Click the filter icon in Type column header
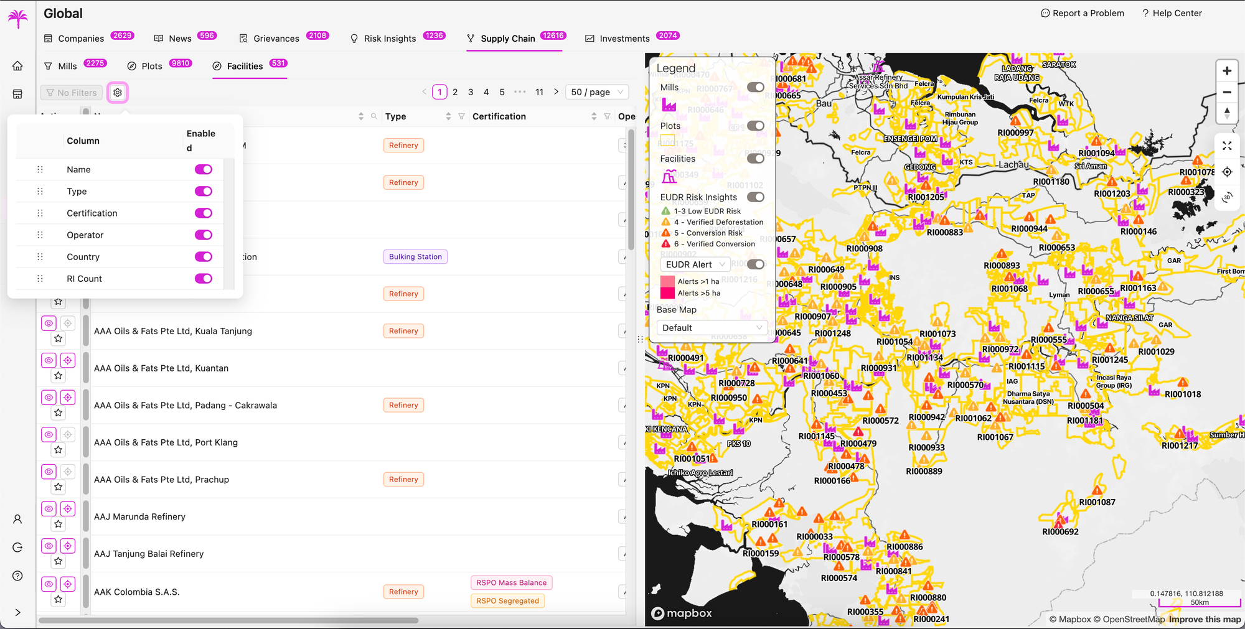The width and height of the screenshot is (1245, 629). point(461,116)
